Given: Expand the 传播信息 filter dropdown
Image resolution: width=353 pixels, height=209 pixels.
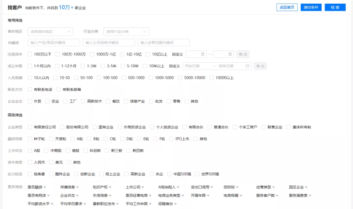Looking at the screenshot, I should coord(69,187).
